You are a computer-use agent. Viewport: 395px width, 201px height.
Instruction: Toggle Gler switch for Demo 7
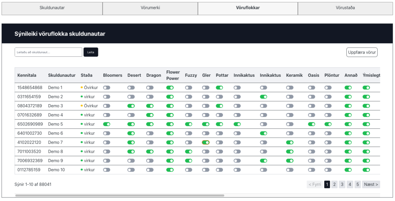pyautogui.click(x=206, y=142)
